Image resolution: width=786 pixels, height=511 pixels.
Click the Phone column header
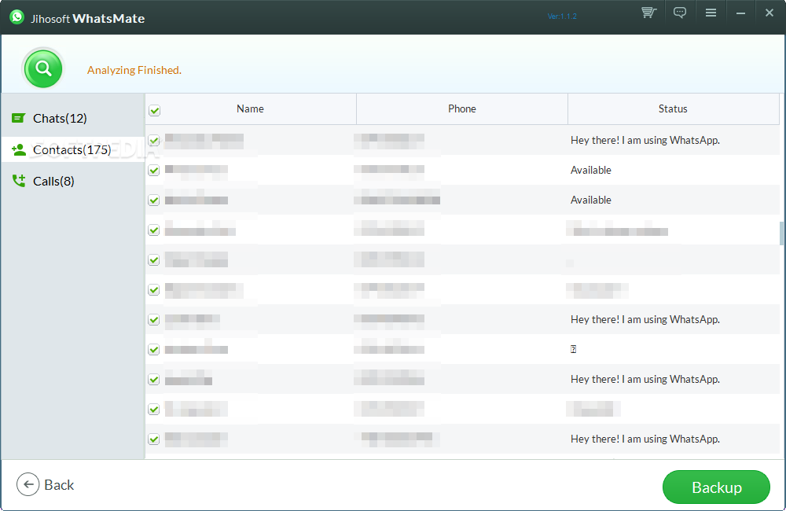(461, 108)
